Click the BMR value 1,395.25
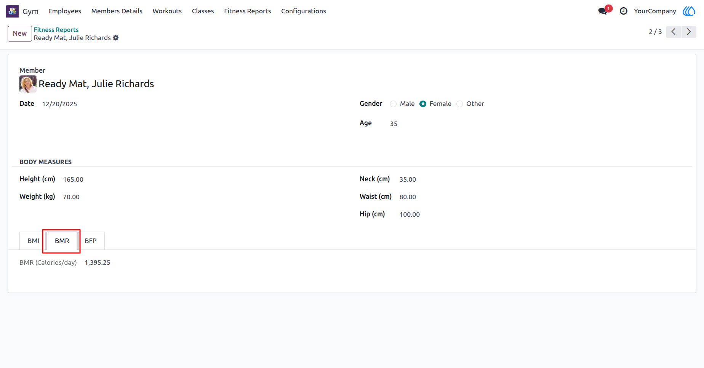Viewport: 704px width, 368px height. [98, 262]
